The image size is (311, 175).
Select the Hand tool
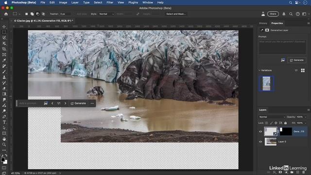(x=4, y=139)
